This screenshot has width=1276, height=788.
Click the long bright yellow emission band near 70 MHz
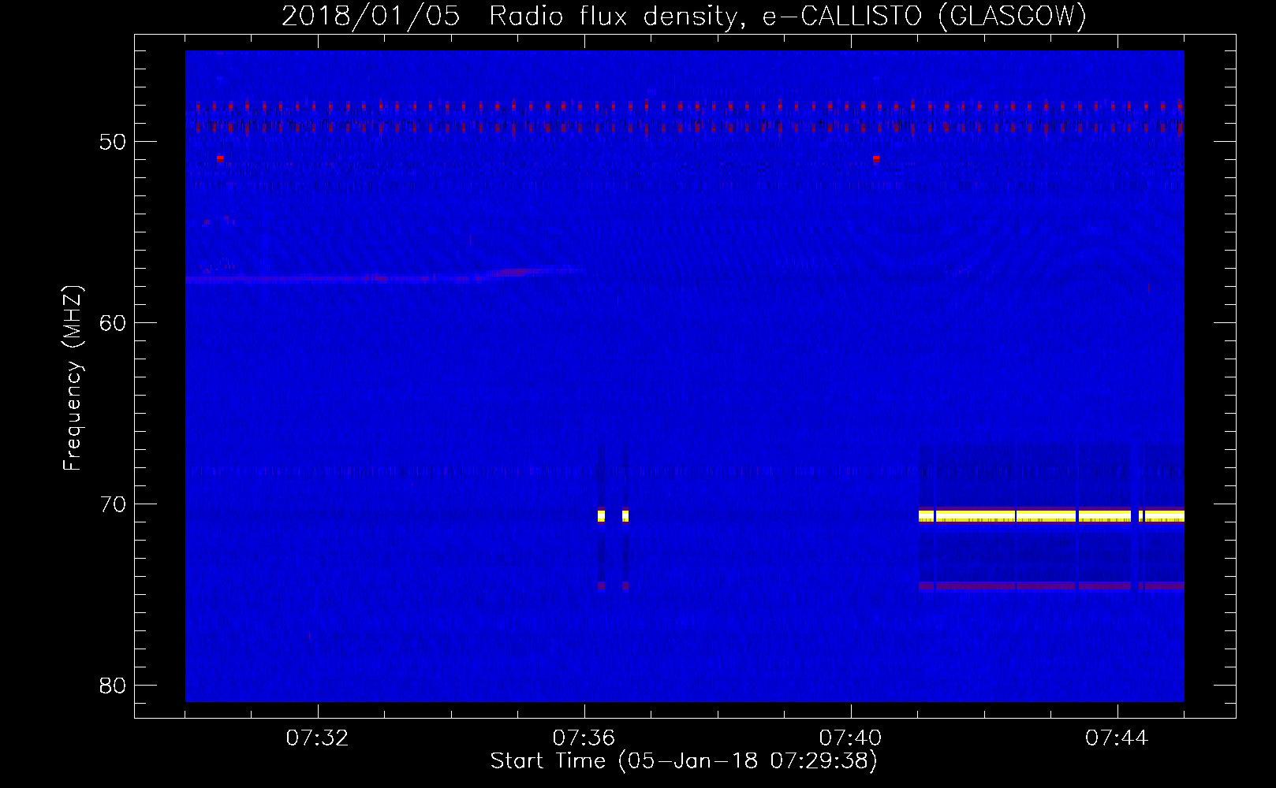tap(1051, 516)
